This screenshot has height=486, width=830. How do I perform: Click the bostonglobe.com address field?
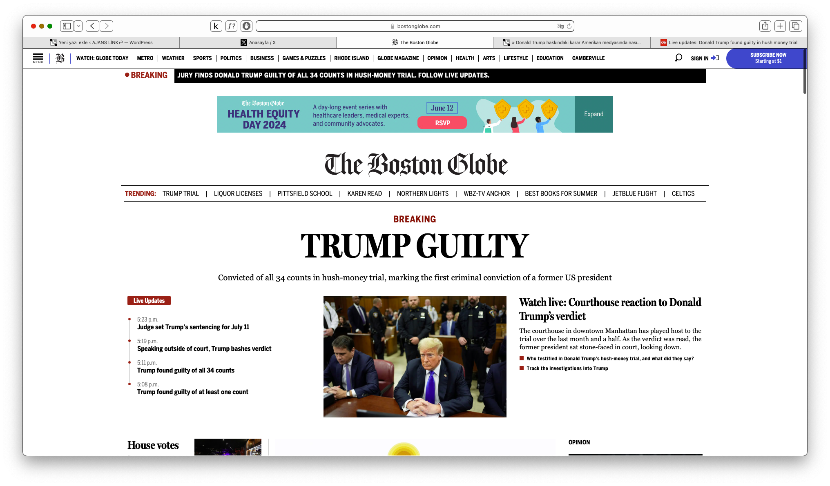[x=415, y=26]
